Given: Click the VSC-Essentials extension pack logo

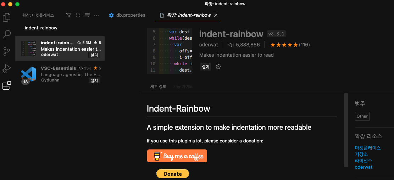Looking at the screenshot, I should (x=28, y=74).
